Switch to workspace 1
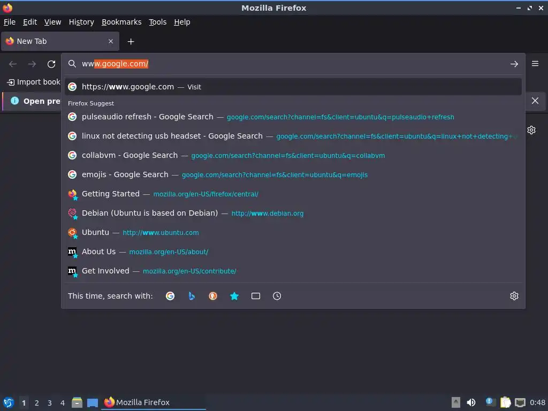The image size is (548, 411). click(x=24, y=403)
